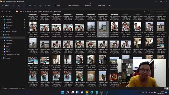Click the search box in Explorer

[x=159, y=11]
